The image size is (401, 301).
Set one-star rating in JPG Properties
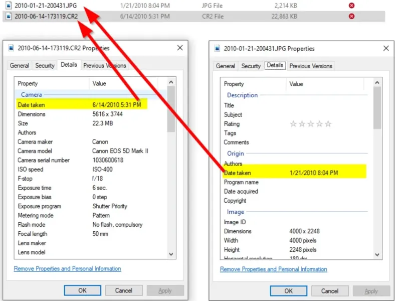293,124
